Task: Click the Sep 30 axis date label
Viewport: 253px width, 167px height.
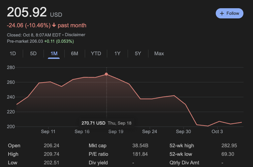Action: (183, 131)
